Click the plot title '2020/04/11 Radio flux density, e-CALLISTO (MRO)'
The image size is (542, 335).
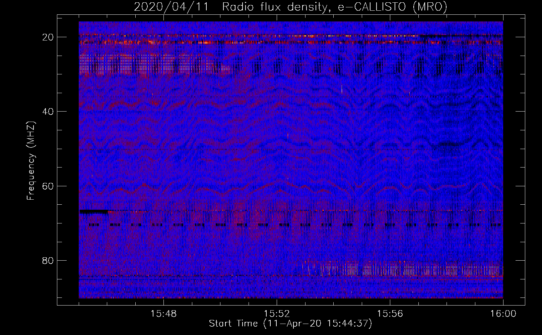coord(290,7)
